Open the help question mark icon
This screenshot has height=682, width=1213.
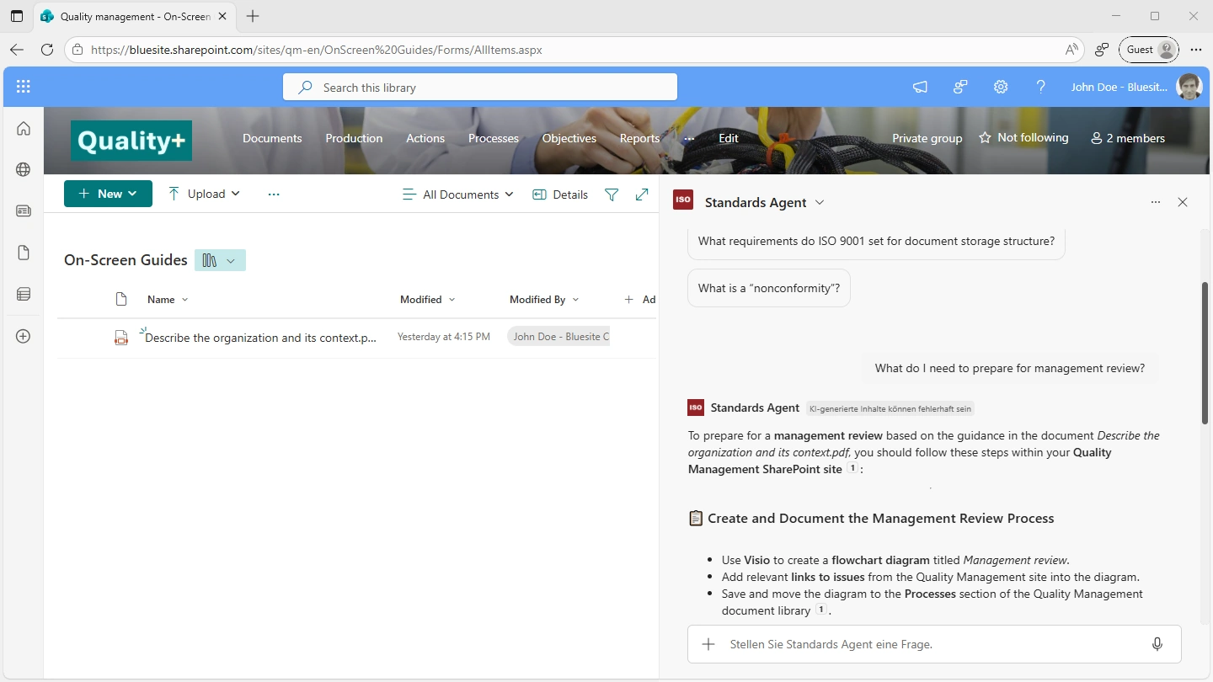coord(1041,87)
